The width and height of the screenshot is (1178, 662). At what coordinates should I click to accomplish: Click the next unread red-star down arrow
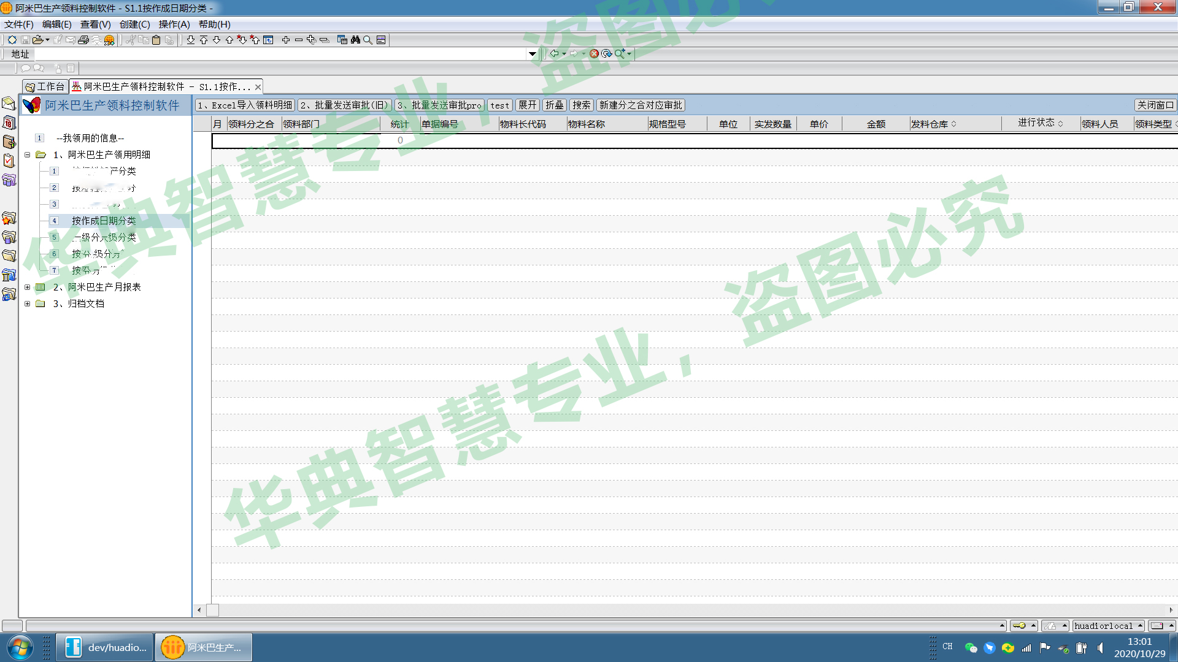coord(242,40)
